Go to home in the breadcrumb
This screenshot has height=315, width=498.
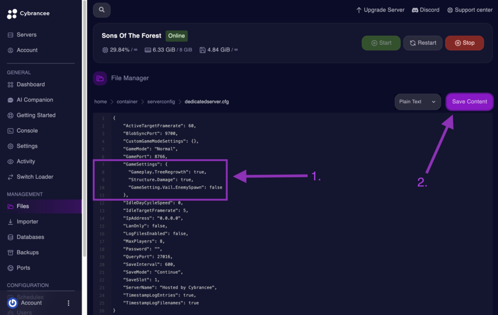[100, 102]
